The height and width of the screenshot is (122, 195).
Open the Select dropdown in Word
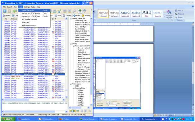[x=179, y=17]
